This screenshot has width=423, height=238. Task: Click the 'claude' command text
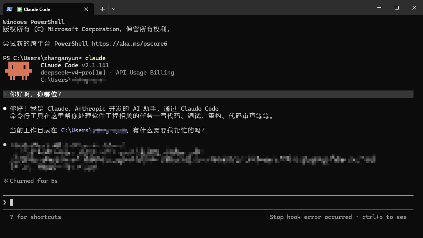point(95,58)
